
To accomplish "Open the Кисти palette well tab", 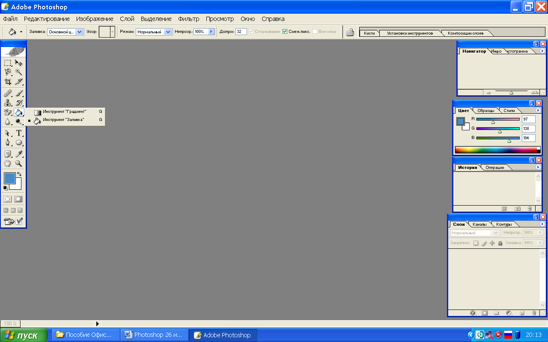I will point(369,33).
